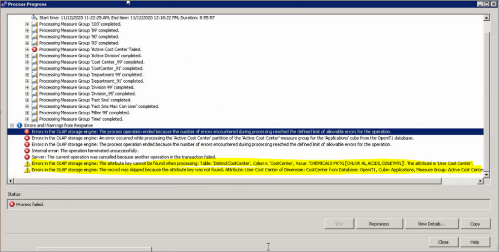The width and height of the screenshot is (499, 252).
Task: Expand the 'CostCenter_91' measure group node
Action: pyautogui.click(x=27, y=68)
